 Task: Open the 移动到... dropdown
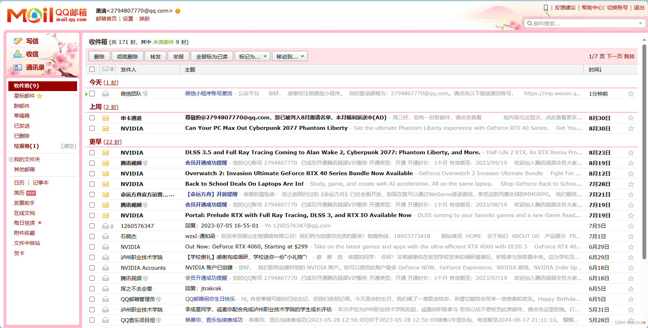point(290,57)
